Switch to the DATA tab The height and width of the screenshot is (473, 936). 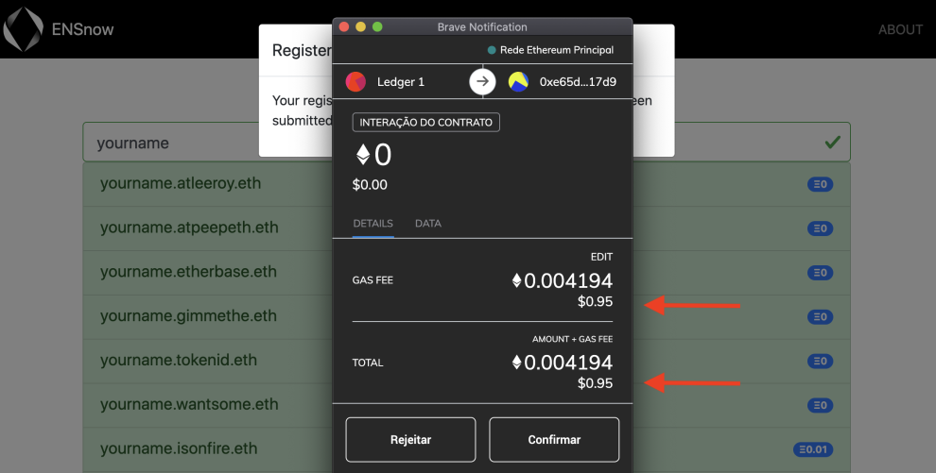(428, 224)
